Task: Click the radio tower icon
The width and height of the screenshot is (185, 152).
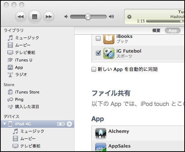Action: click(10, 75)
